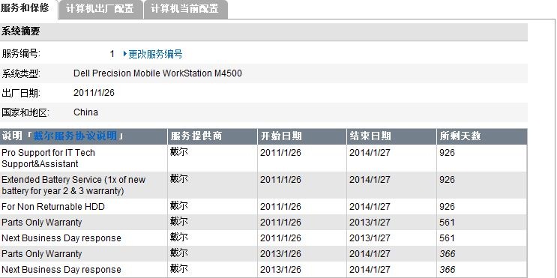The width and height of the screenshot is (557, 278).
Task: Click the 更改服务编号 link
Action: point(155,54)
